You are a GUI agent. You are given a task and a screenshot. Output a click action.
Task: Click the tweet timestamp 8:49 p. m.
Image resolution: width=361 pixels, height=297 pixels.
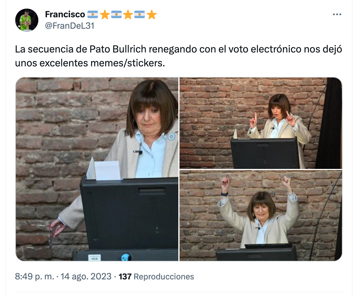35,276
